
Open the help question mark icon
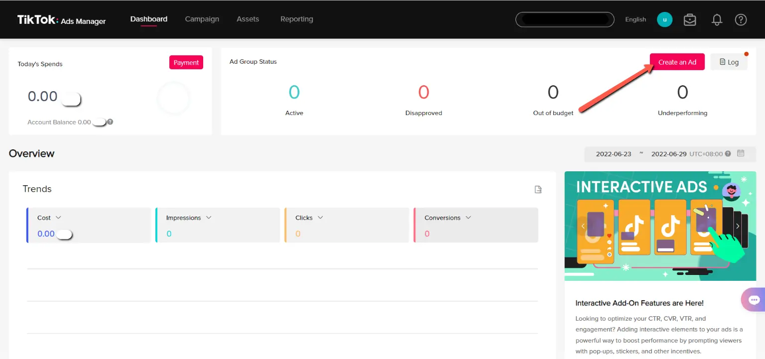click(x=741, y=20)
